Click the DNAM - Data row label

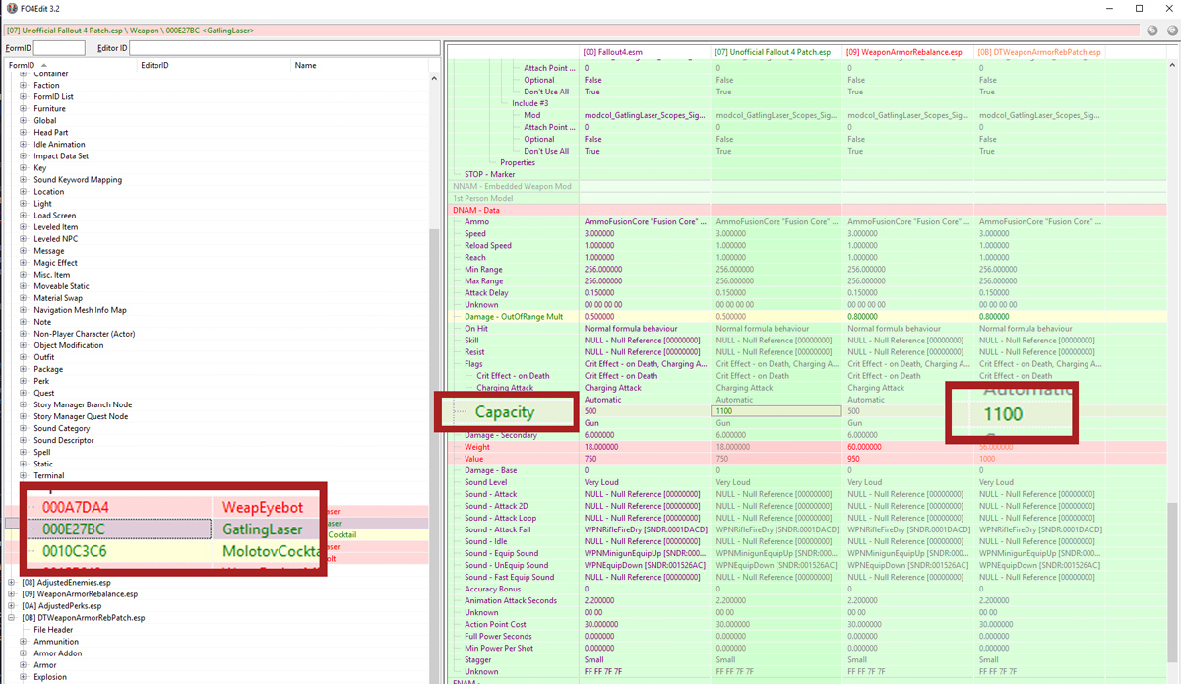click(478, 210)
